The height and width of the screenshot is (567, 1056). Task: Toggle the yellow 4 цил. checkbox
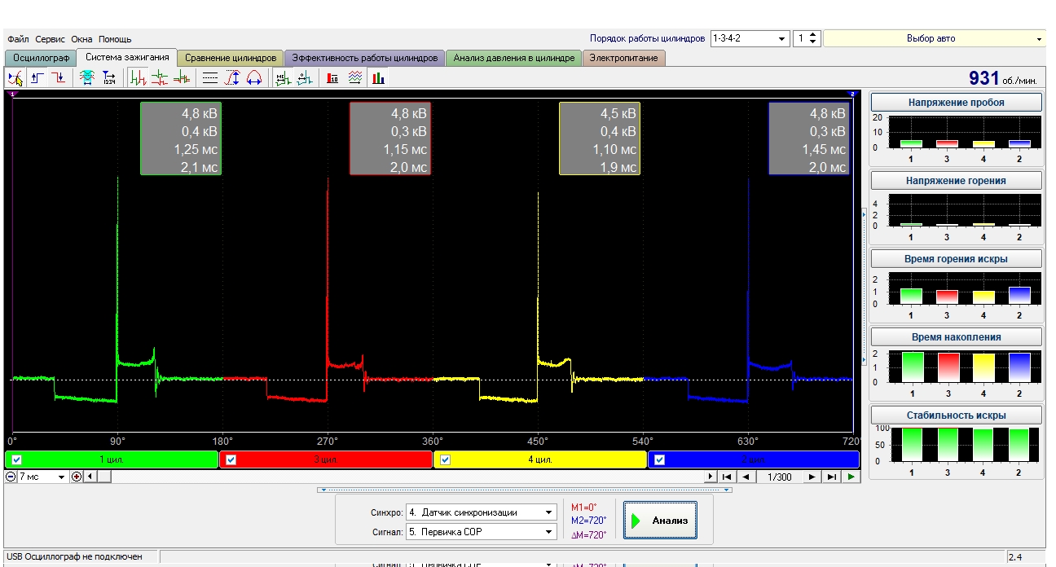pos(445,459)
